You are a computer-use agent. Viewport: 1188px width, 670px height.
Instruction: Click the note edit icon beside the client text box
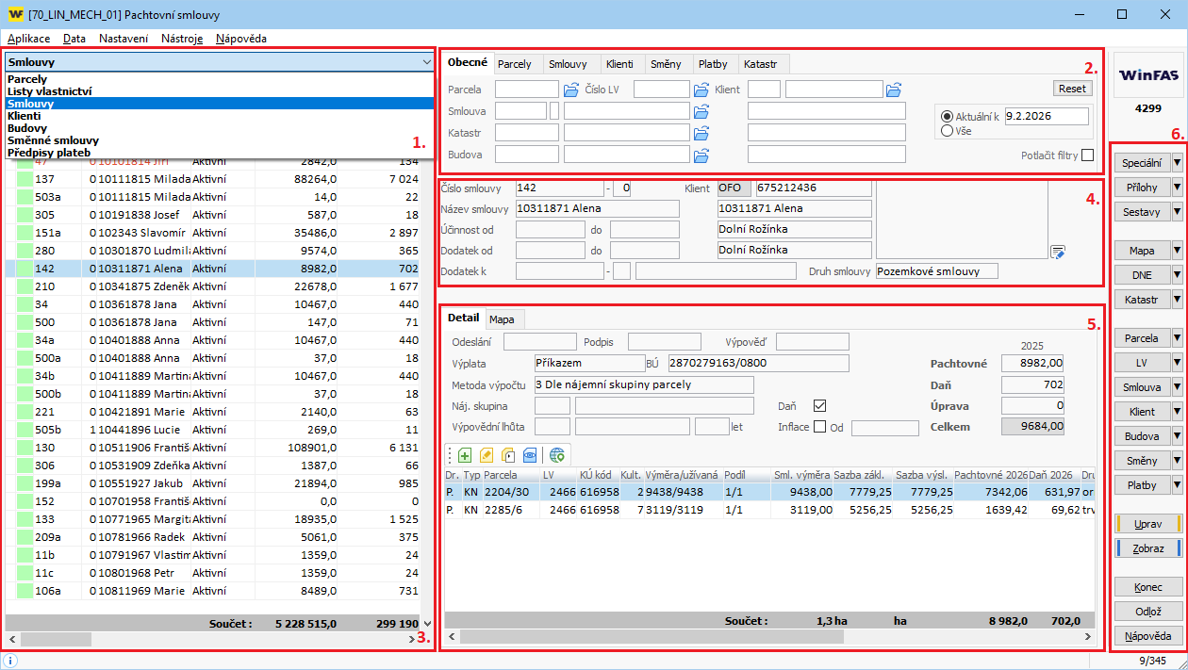tap(1058, 252)
